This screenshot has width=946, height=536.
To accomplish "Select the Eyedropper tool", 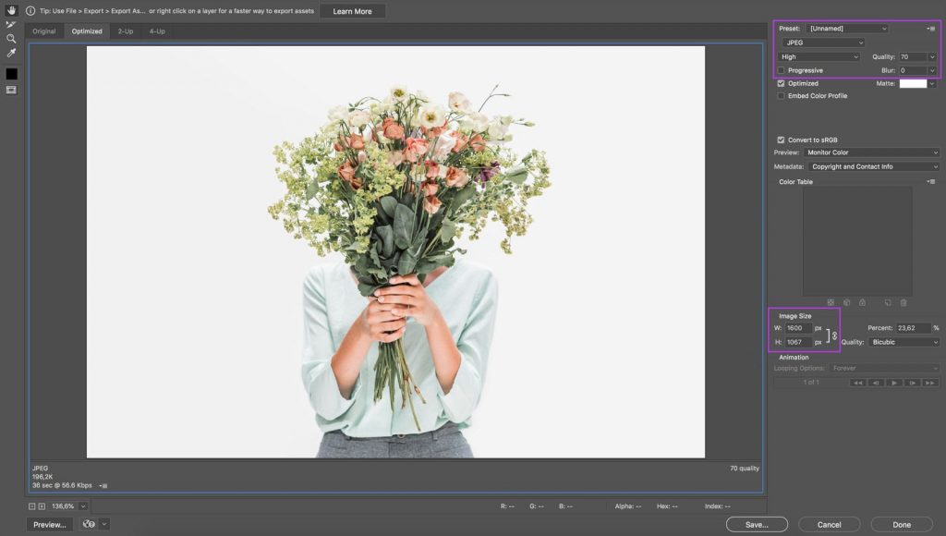I will [x=11, y=53].
